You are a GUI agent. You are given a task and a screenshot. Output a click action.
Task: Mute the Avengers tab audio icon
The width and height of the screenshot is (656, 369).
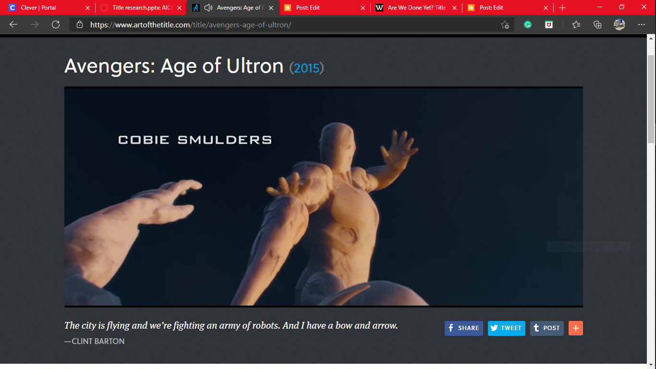pos(208,8)
